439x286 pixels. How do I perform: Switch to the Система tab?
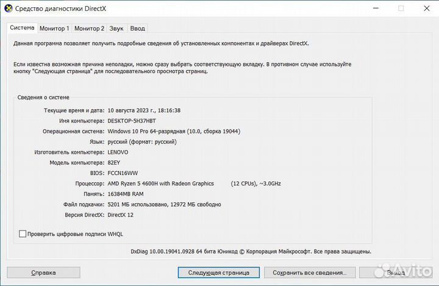(22, 27)
